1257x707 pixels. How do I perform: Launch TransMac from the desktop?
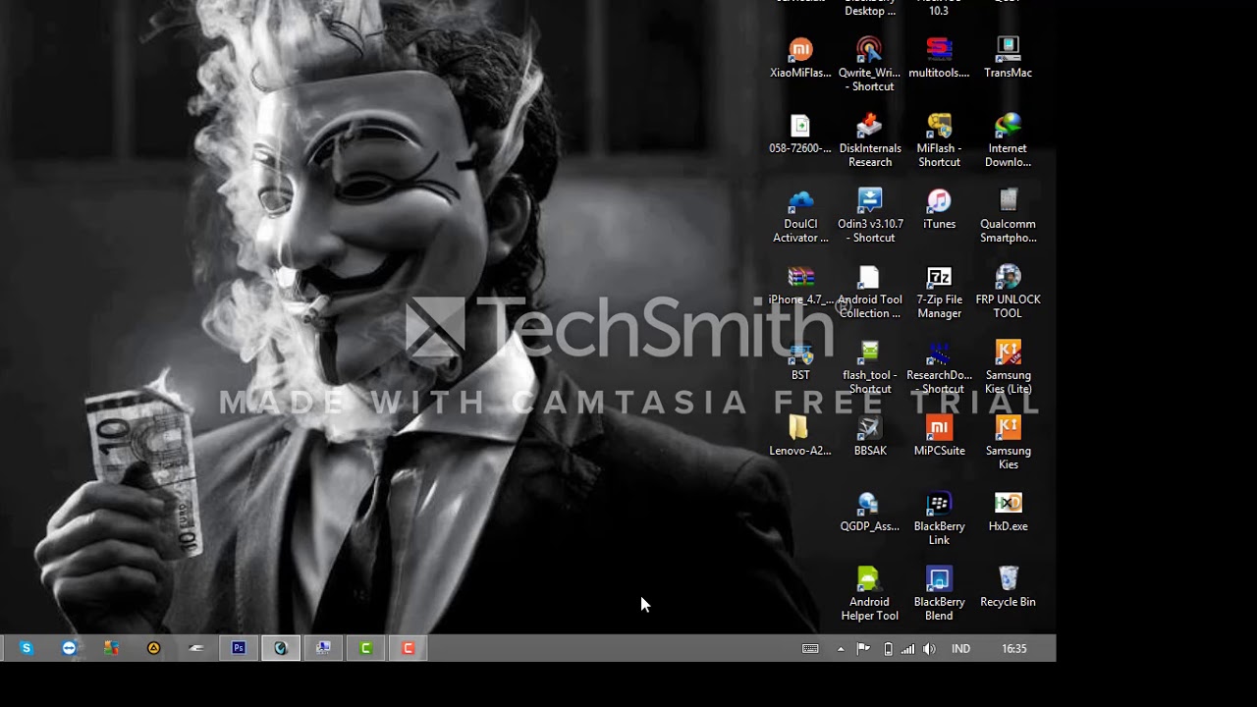pyautogui.click(x=1008, y=57)
